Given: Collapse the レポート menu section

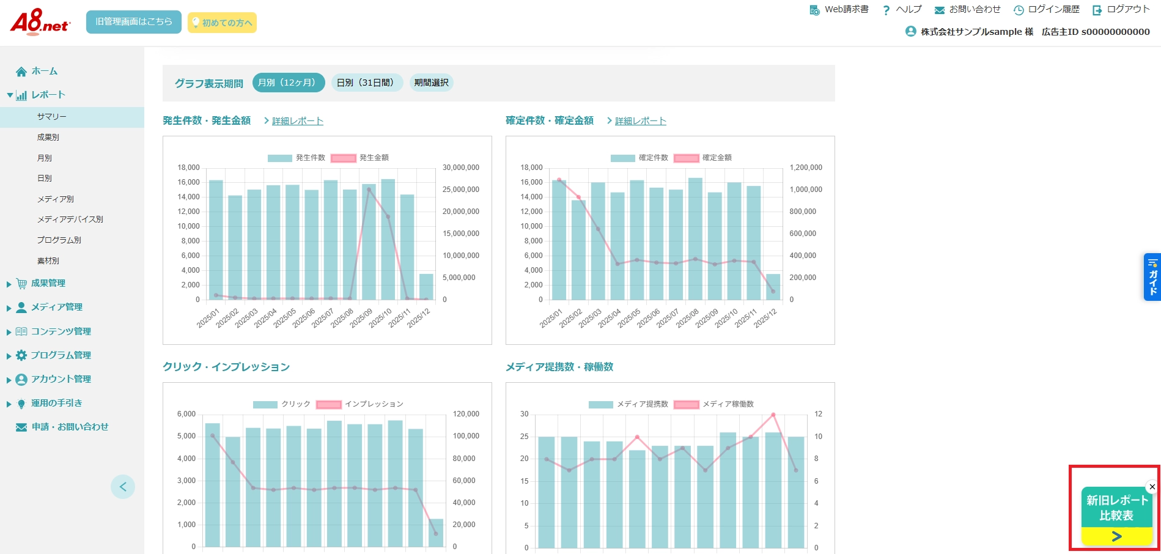Looking at the screenshot, I should point(10,95).
